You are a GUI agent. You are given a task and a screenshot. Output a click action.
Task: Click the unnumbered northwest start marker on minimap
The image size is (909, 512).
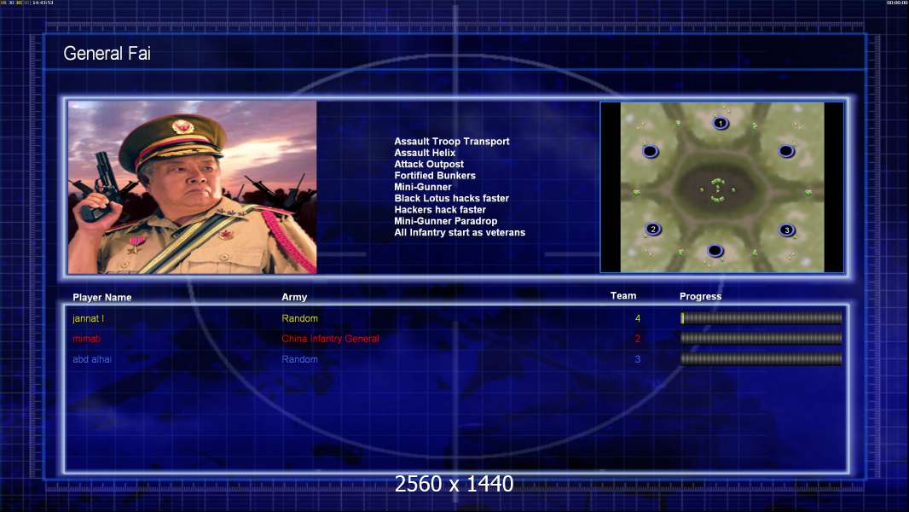pos(651,151)
